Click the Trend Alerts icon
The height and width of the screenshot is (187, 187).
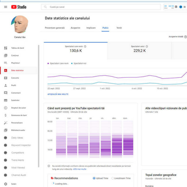(5, 160)
